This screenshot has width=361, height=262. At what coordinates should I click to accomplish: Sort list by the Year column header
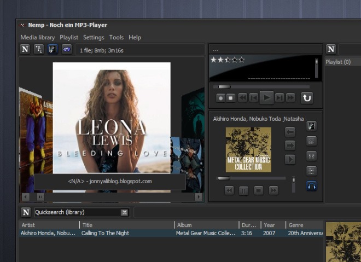273,225
